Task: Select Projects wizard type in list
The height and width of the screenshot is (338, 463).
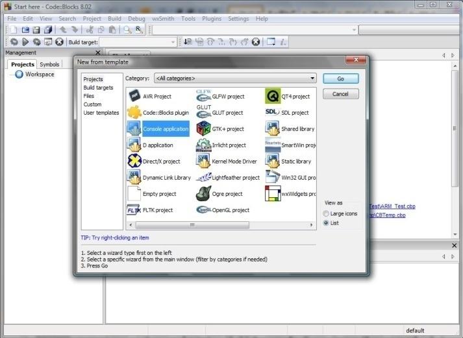Action: tap(93, 79)
